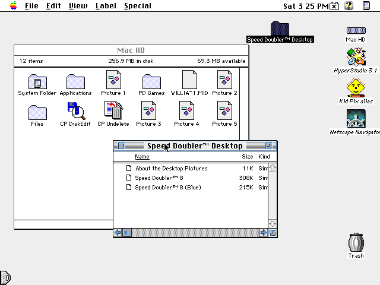
Task: Click the 215K size value
Action: tap(246, 188)
